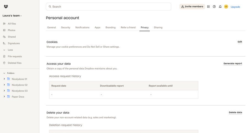
Task: Expand the Nicelydone 03 folder tree
Action: pyautogui.click(x=4, y=91)
